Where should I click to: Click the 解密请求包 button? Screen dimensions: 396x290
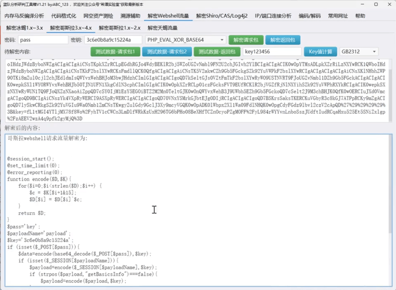point(246,40)
